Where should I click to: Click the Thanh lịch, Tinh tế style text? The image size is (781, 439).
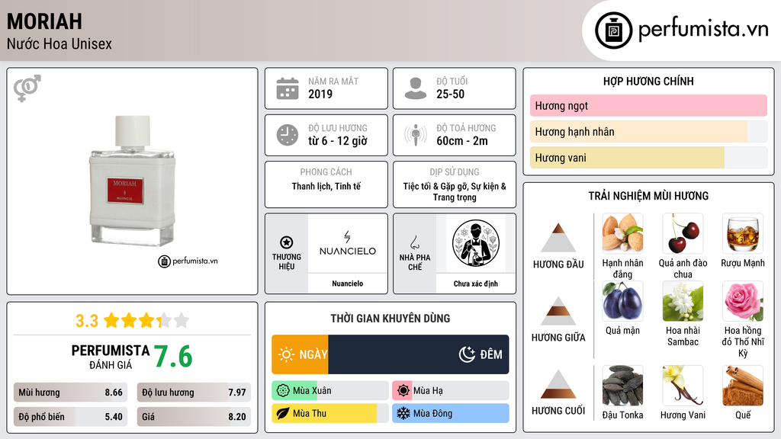pyautogui.click(x=326, y=186)
